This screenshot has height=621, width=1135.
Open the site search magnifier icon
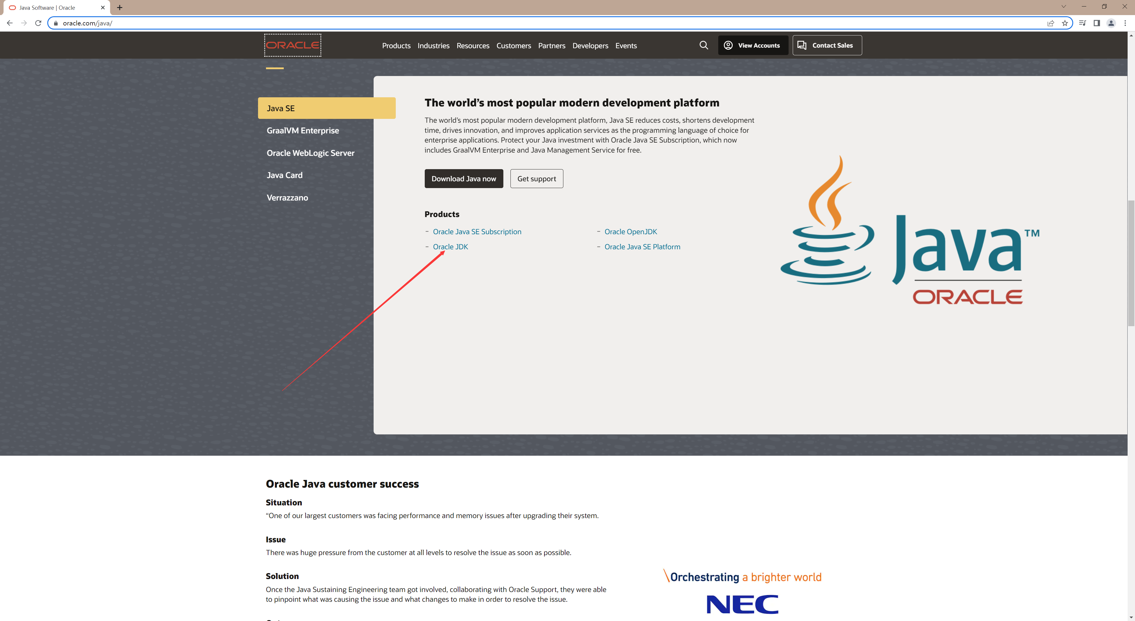(x=704, y=46)
